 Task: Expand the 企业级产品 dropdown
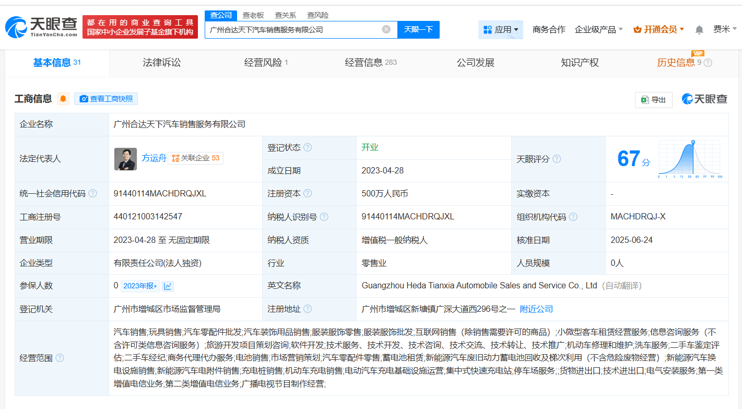598,30
